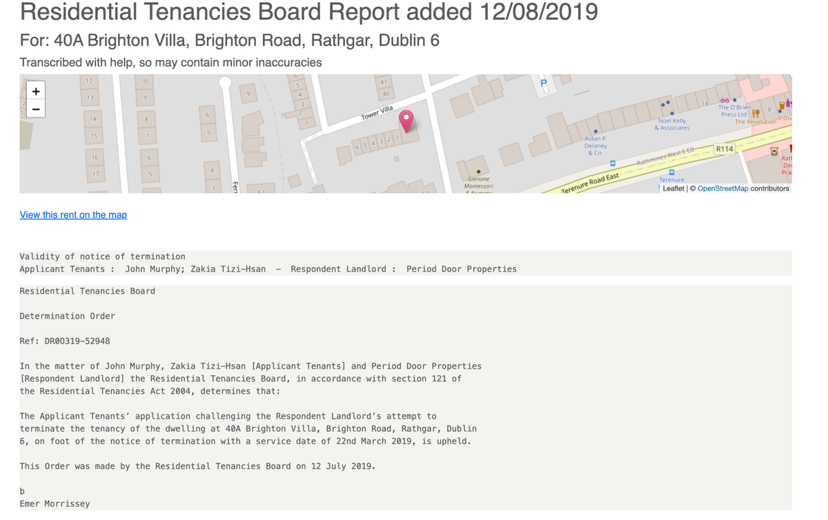Click The Revolution restaurant fork-knife icon
Screen dimensions: 828x520
[x=756, y=114]
